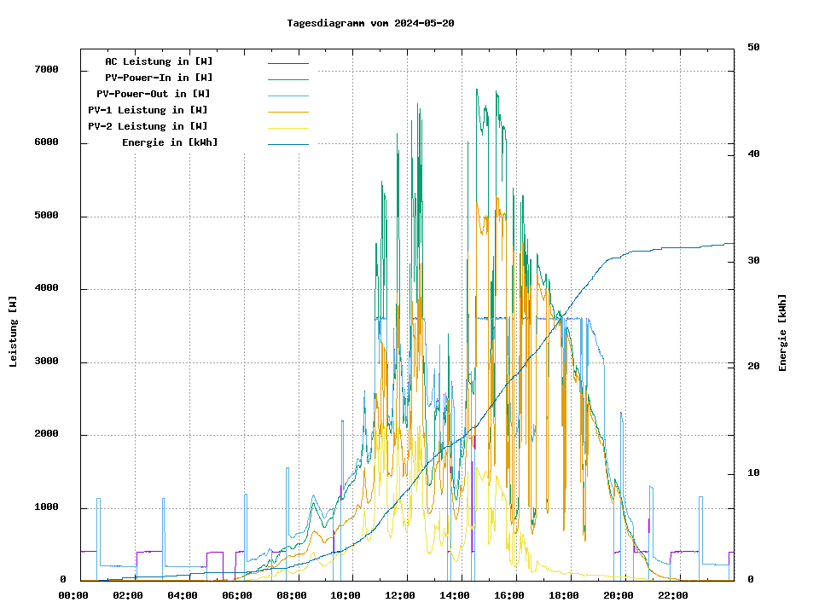Click the chart title Tagesdiagramm vom 2024-05-20
819x614 pixels.
click(370, 23)
